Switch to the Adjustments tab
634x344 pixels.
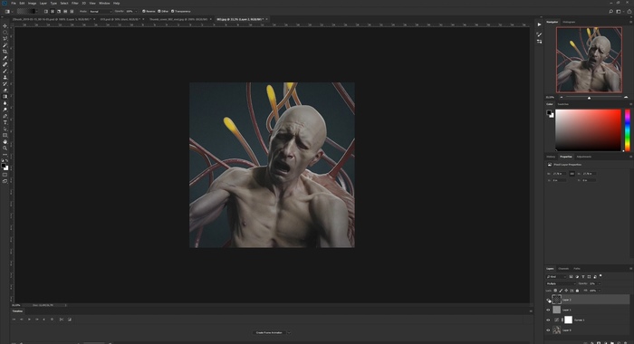click(583, 157)
